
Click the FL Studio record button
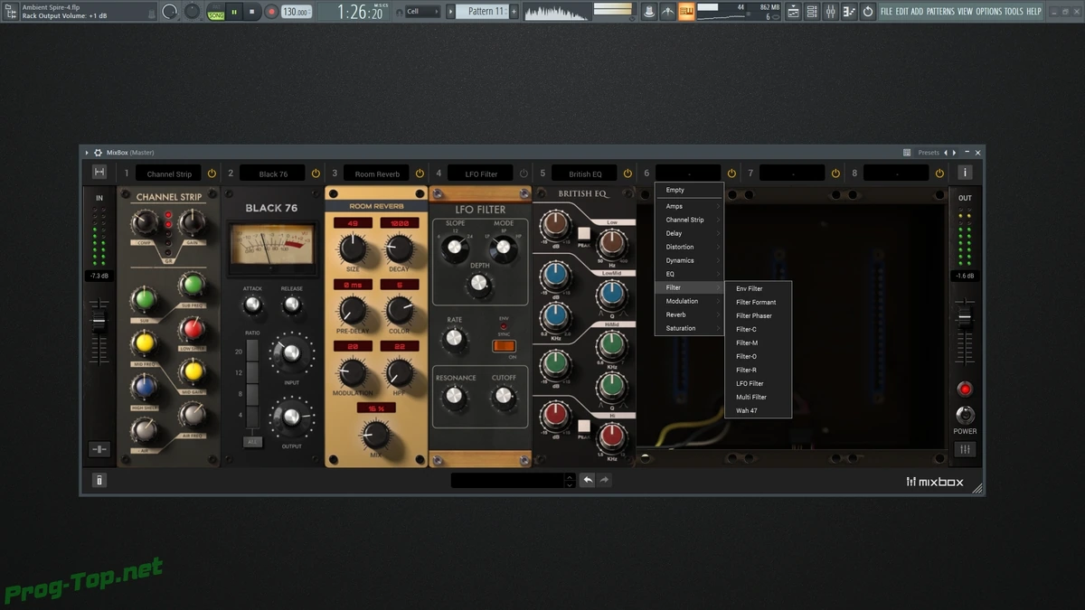click(x=271, y=12)
